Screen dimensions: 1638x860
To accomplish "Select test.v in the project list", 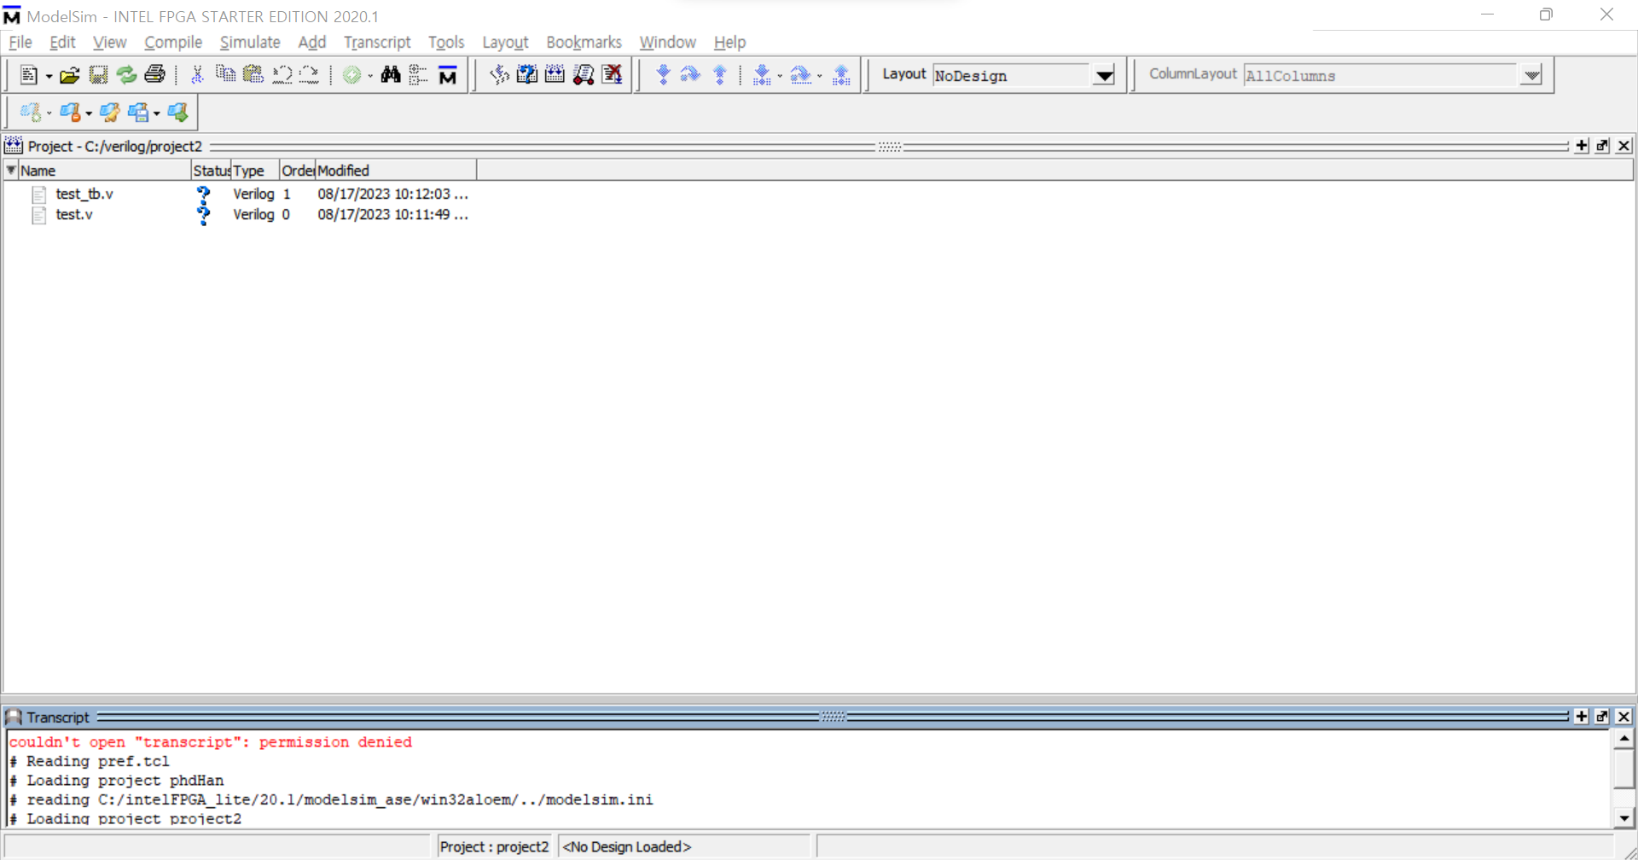I will (74, 214).
